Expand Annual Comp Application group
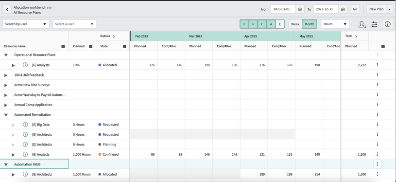The height and width of the screenshot is (182, 396). pos(6,105)
